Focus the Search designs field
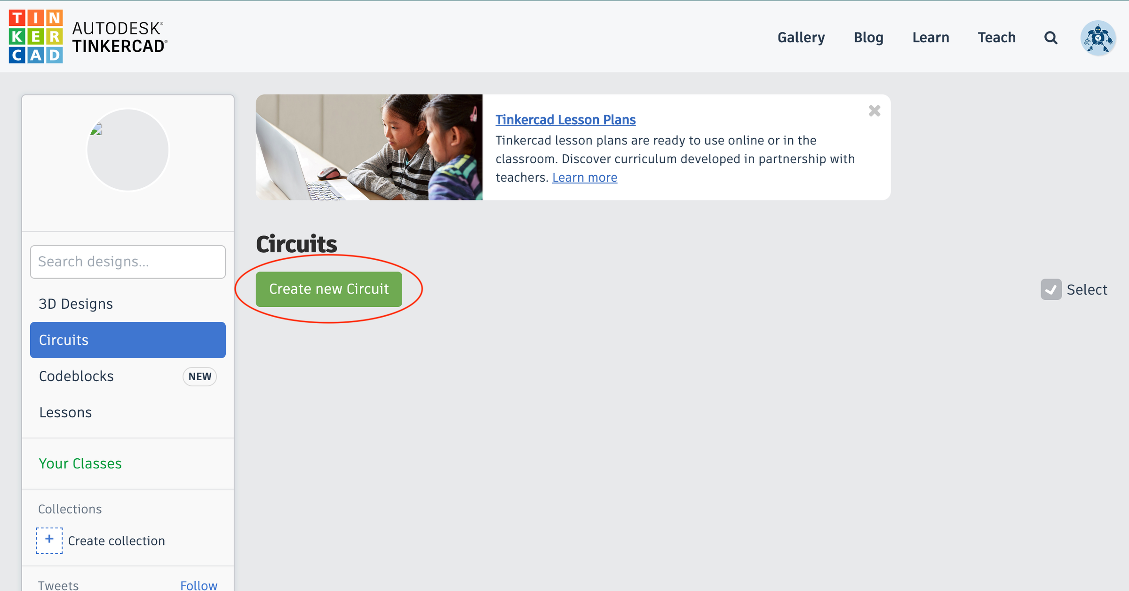This screenshot has height=591, width=1129. click(x=127, y=262)
